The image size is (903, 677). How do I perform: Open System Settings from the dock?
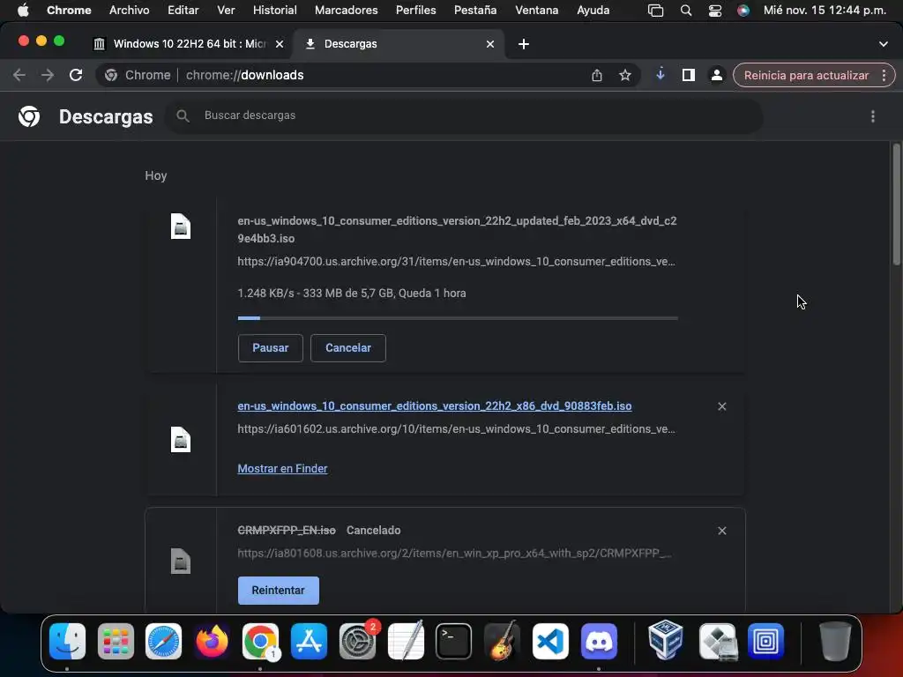coord(358,642)
